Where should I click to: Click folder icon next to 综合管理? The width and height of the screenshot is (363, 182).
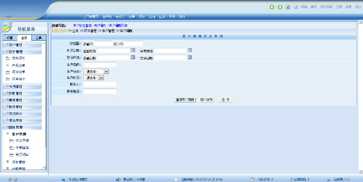(x=11, y=140)
